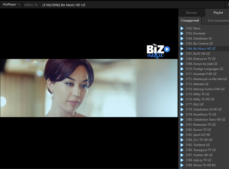229x169 pixels.
Task: Open the PotPlayer main menu dropdown
Action: 11,5
